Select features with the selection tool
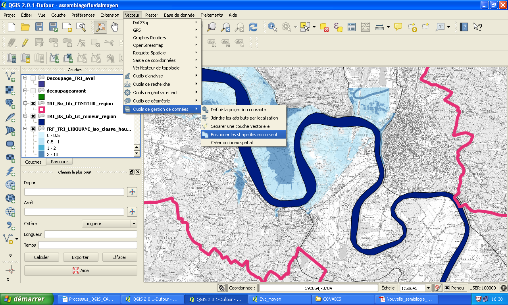 pyautogui.click(x=305, y=27)
